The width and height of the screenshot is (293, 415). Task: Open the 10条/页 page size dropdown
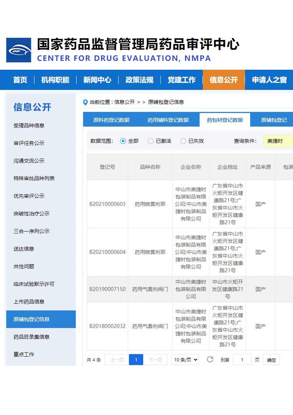185,360
